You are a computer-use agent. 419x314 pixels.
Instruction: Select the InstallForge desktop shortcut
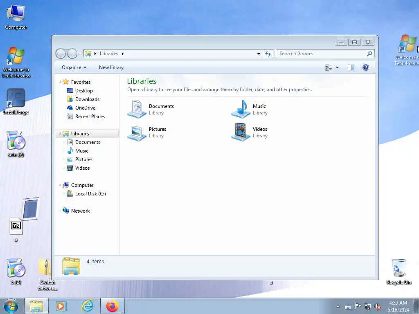click(16, 102)
